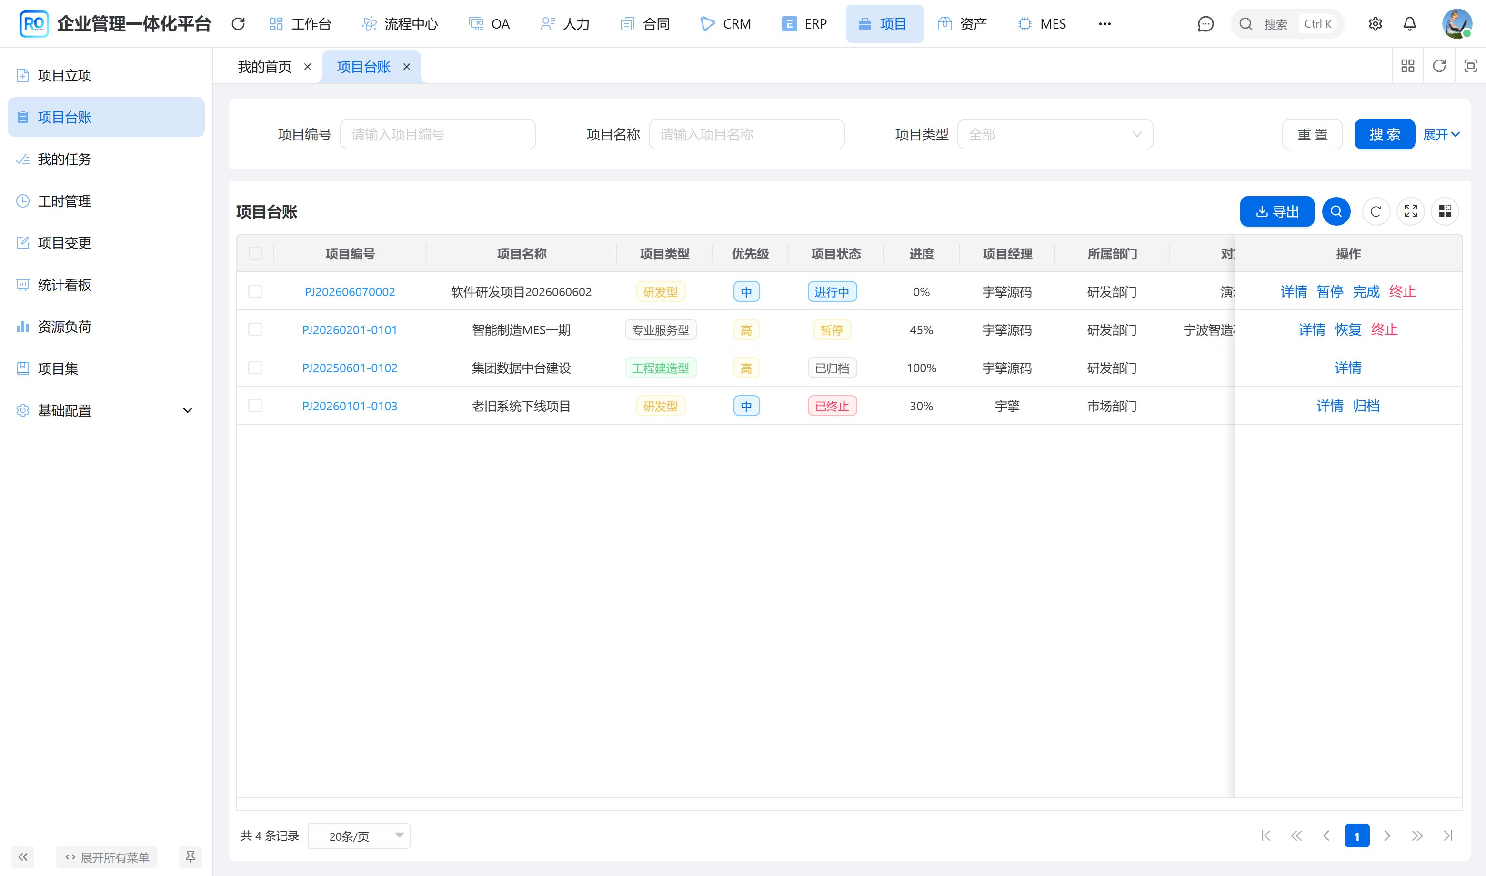Open 流程中心 in top navigation
The width and height of the screenshot is (1486, 876).
point(400,24)
